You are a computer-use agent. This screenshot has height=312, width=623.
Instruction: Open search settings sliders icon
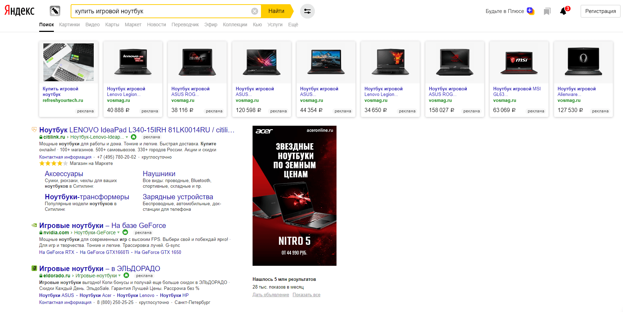point(307,11)
